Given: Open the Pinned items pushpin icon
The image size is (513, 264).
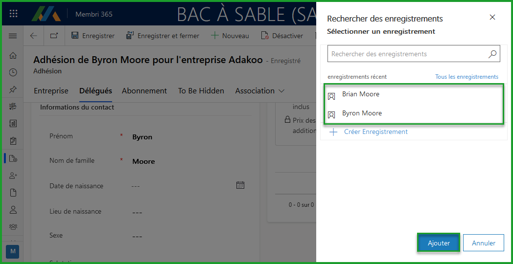Looking at the screenshot, I should coord(13,90).
